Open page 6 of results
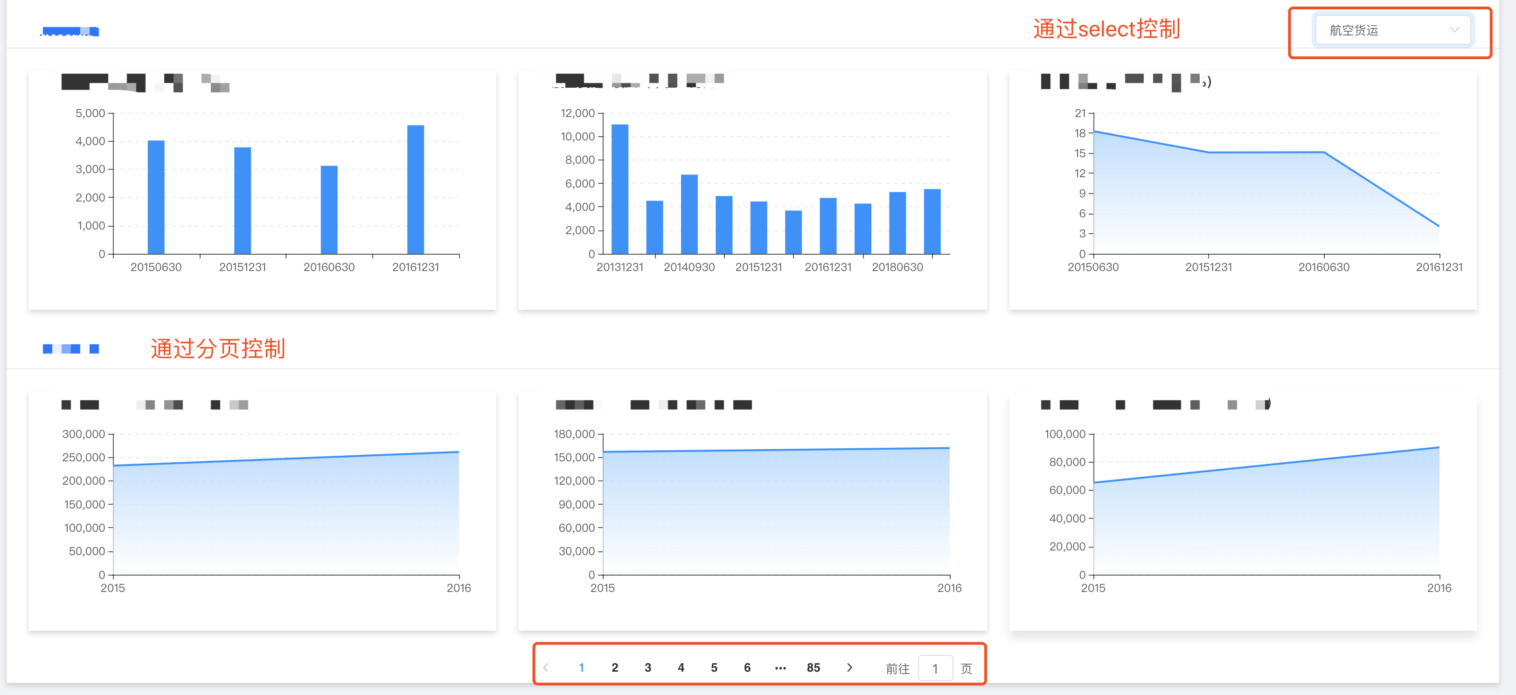 747,667
